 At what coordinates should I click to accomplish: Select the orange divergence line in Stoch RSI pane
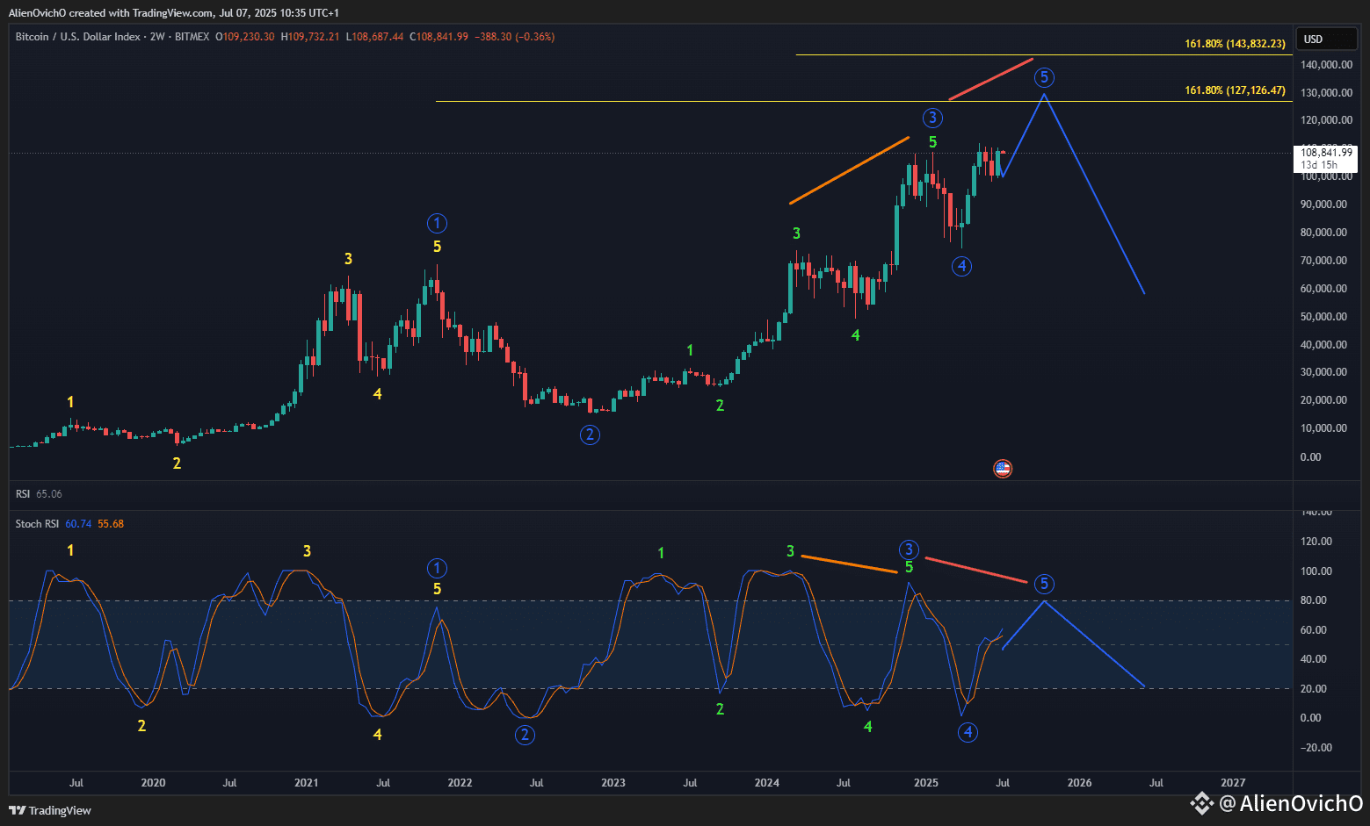click(850, 564)
